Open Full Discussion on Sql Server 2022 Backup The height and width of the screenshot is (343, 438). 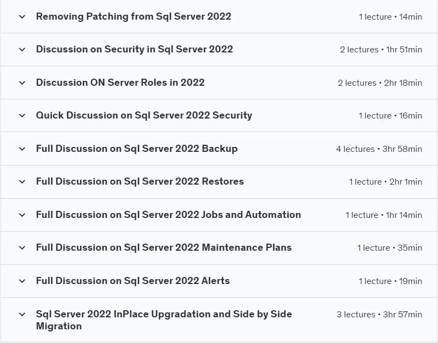[x=136, y=149]
